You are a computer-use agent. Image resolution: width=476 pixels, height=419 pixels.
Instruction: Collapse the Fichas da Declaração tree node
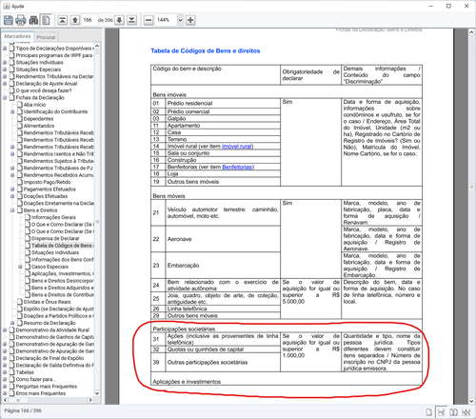tap(5, 98)
